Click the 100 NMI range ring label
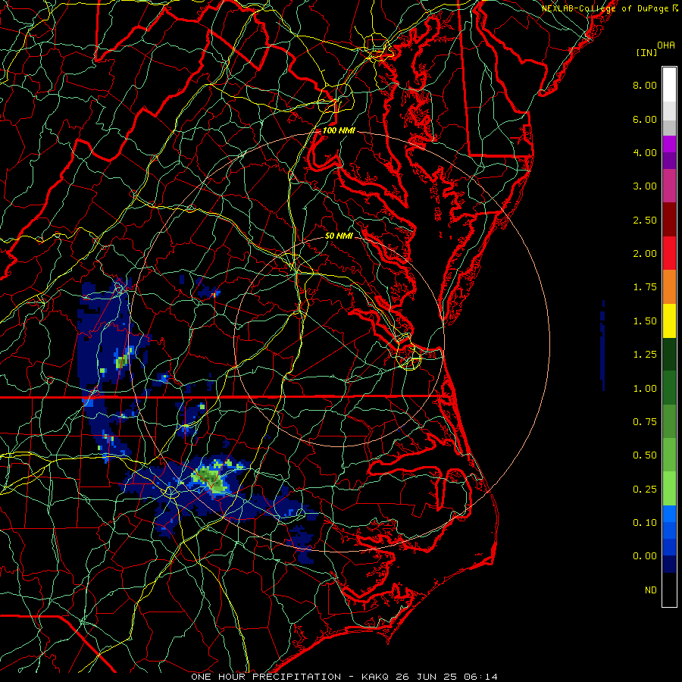Viewport: 682px width, 682px height. click(x=339, y=130)
